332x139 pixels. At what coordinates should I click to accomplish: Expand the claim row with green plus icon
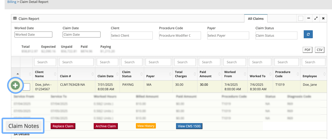[x=15, y=85]
